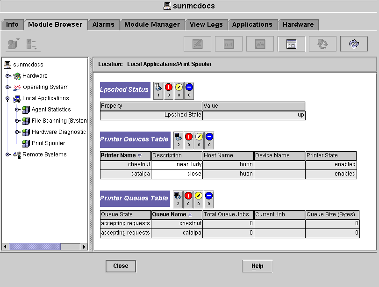Click the blue refresh arrows toolbar button
This screenshot has width=379, height=287.
tap(354, 44)
